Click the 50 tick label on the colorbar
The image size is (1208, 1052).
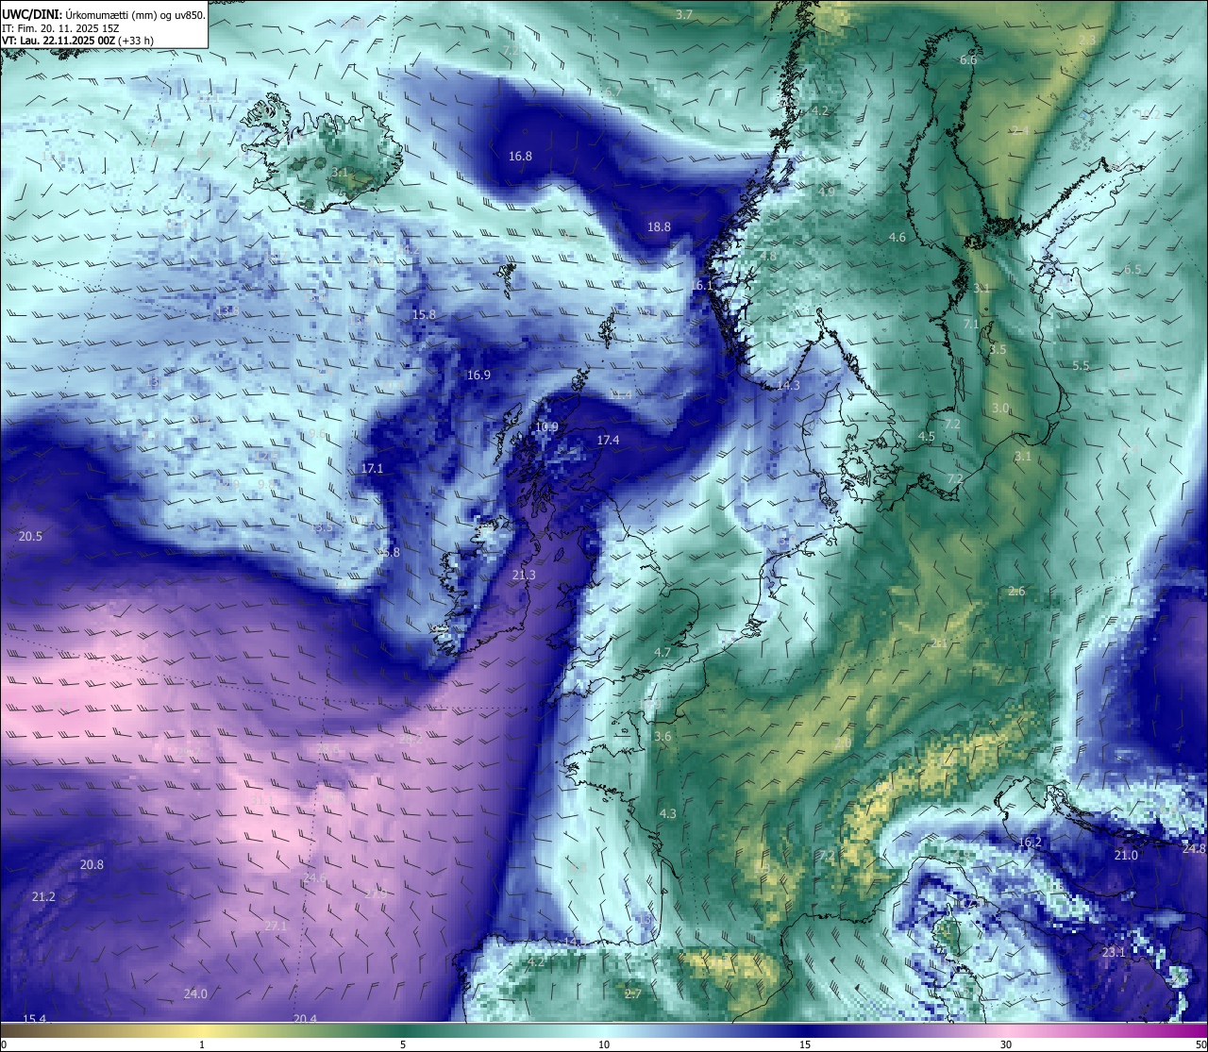tap(1200, 1044)
